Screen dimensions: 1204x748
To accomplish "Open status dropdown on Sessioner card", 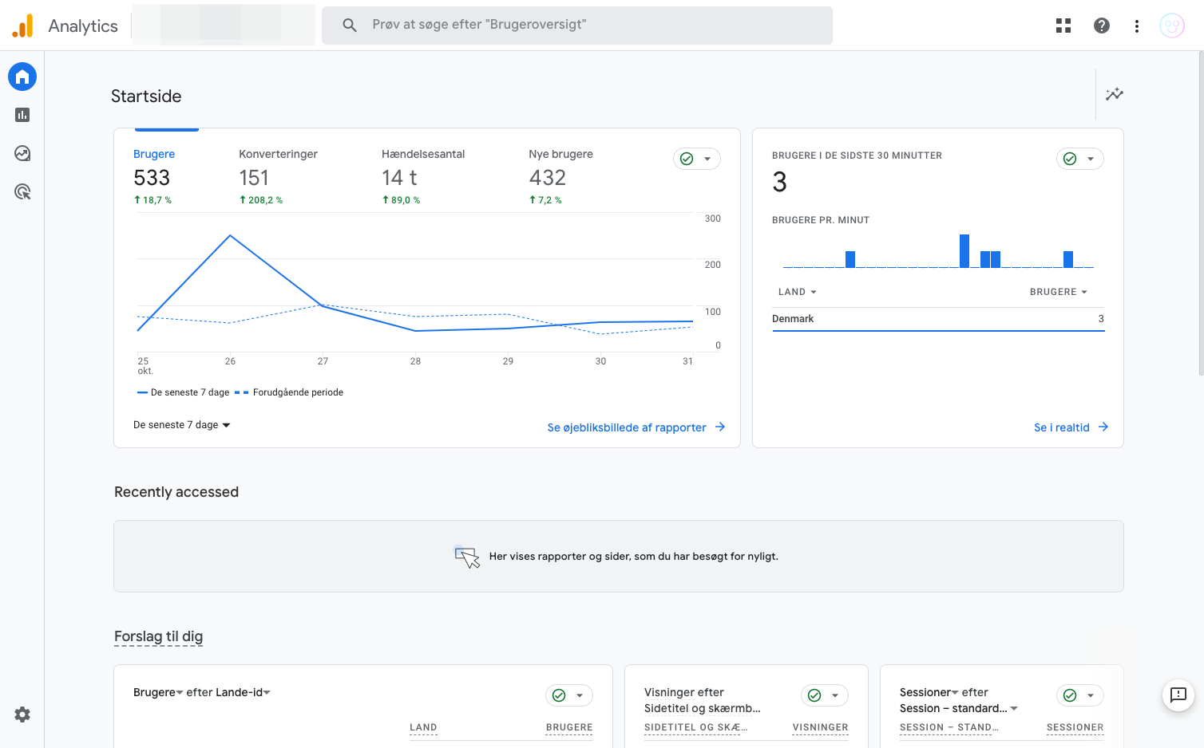I will point(1080,695).
